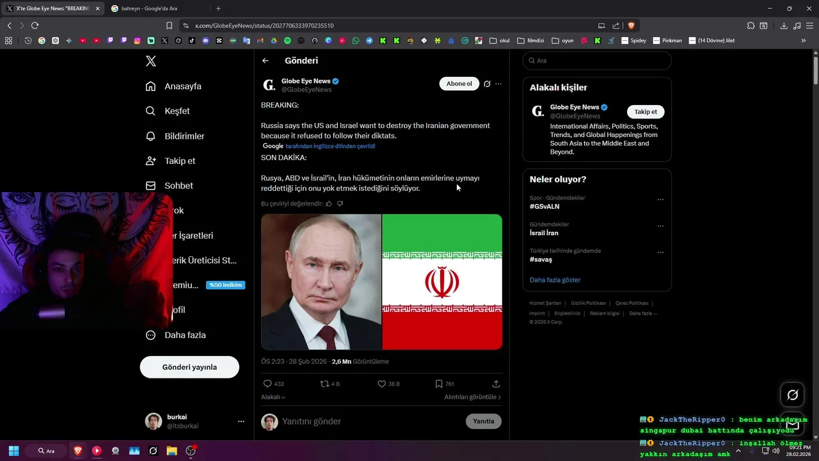Image resolution: width=819 pixels, height=461 pixels.
Task: Click the address bar URL
Action: (264, 26)
